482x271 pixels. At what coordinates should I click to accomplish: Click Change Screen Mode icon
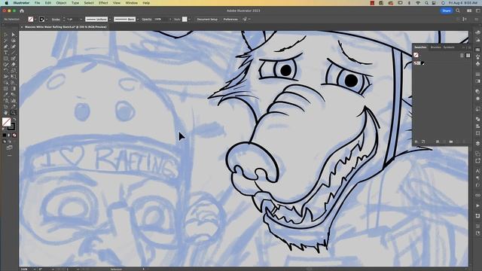click(x=10, y=148)
